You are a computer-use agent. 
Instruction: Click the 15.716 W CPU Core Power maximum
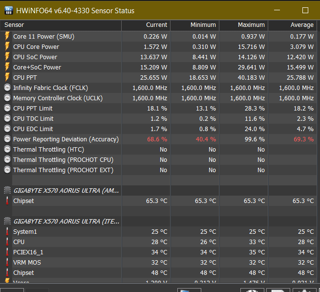click(x=251, y=47)
